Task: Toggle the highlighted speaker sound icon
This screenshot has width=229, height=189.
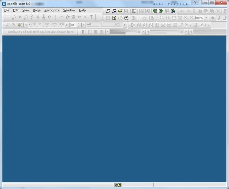Action: tap(19, 25)
